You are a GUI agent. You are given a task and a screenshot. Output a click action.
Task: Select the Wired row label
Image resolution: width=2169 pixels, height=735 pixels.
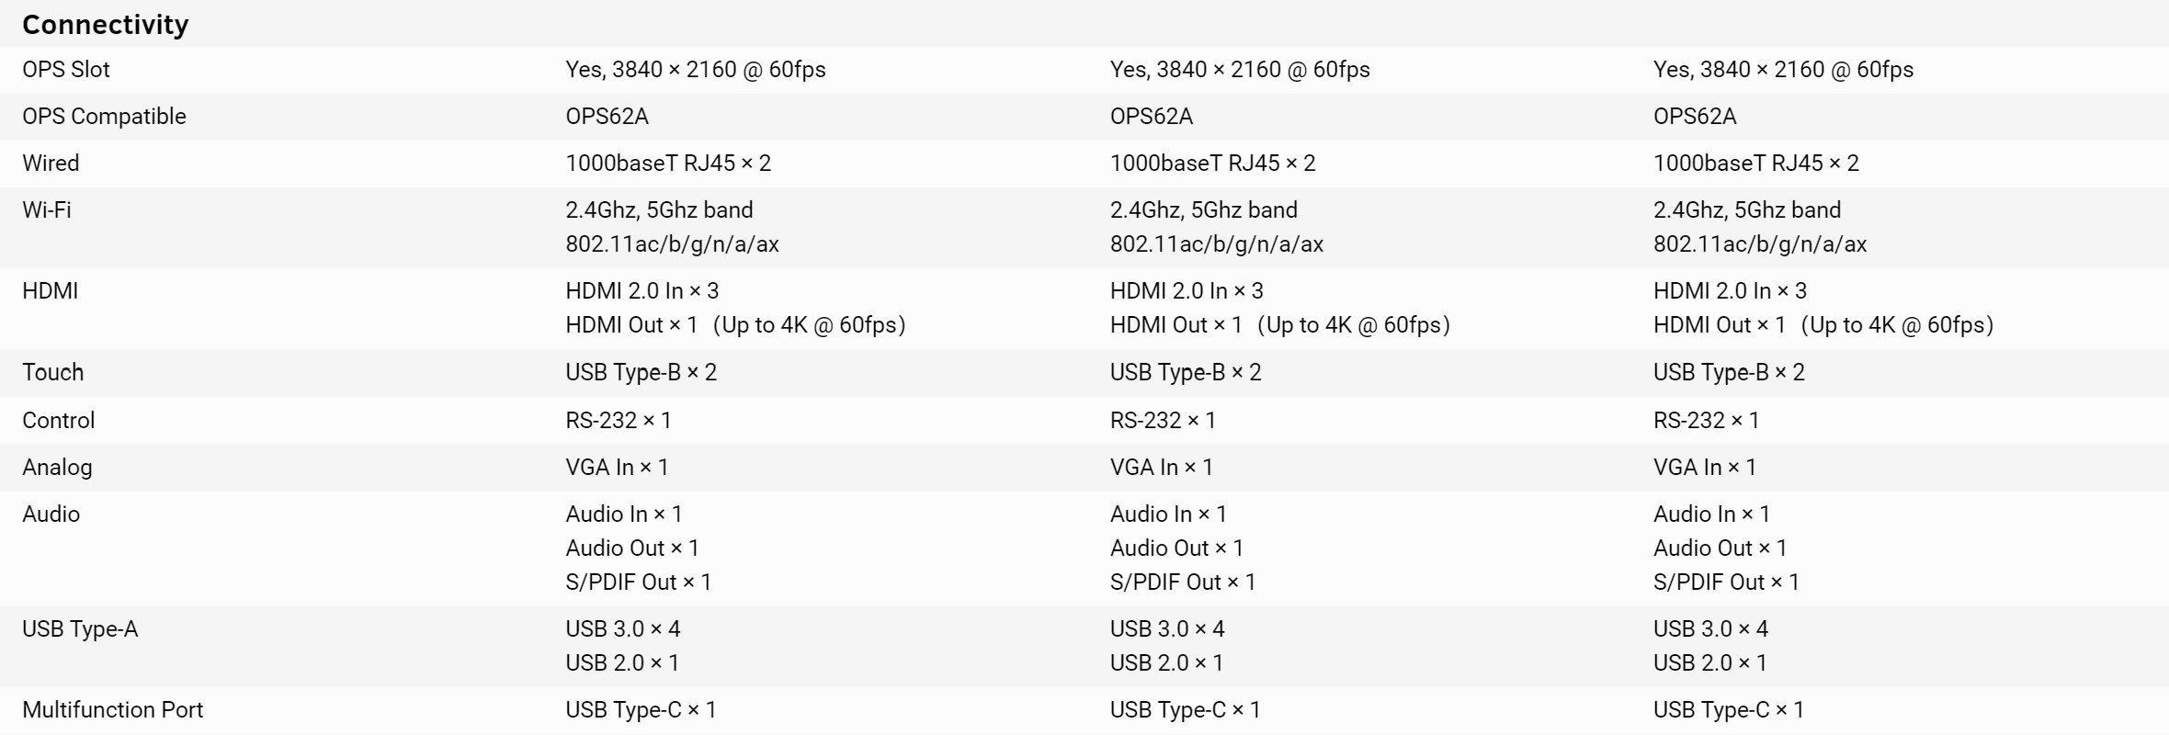[51, 164]
